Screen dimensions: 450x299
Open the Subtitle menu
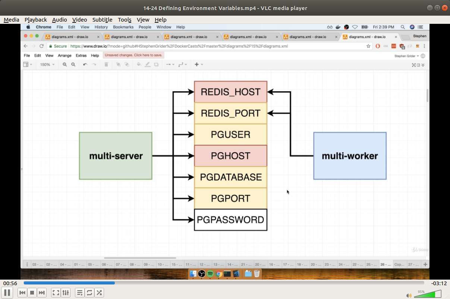pyautogui.click(x=102, y=20)
